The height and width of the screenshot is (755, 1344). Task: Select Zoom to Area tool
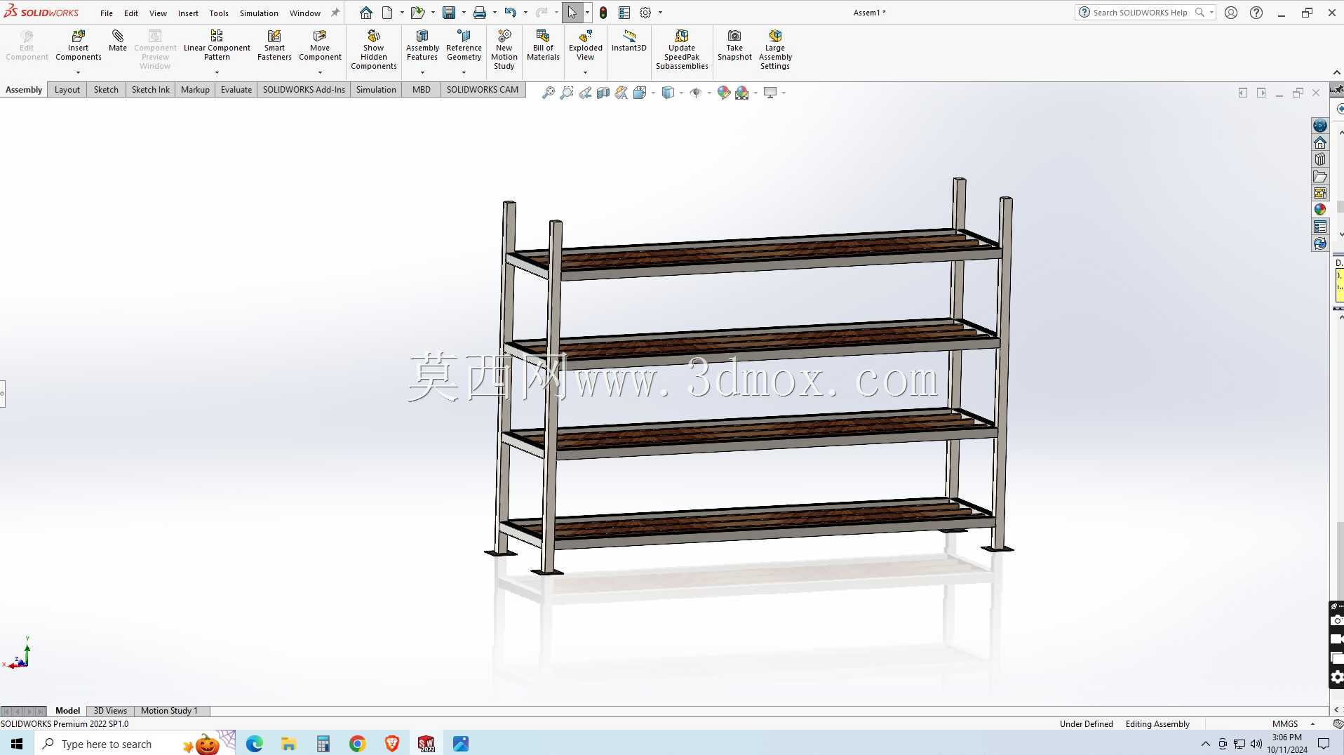click(567, 93)
